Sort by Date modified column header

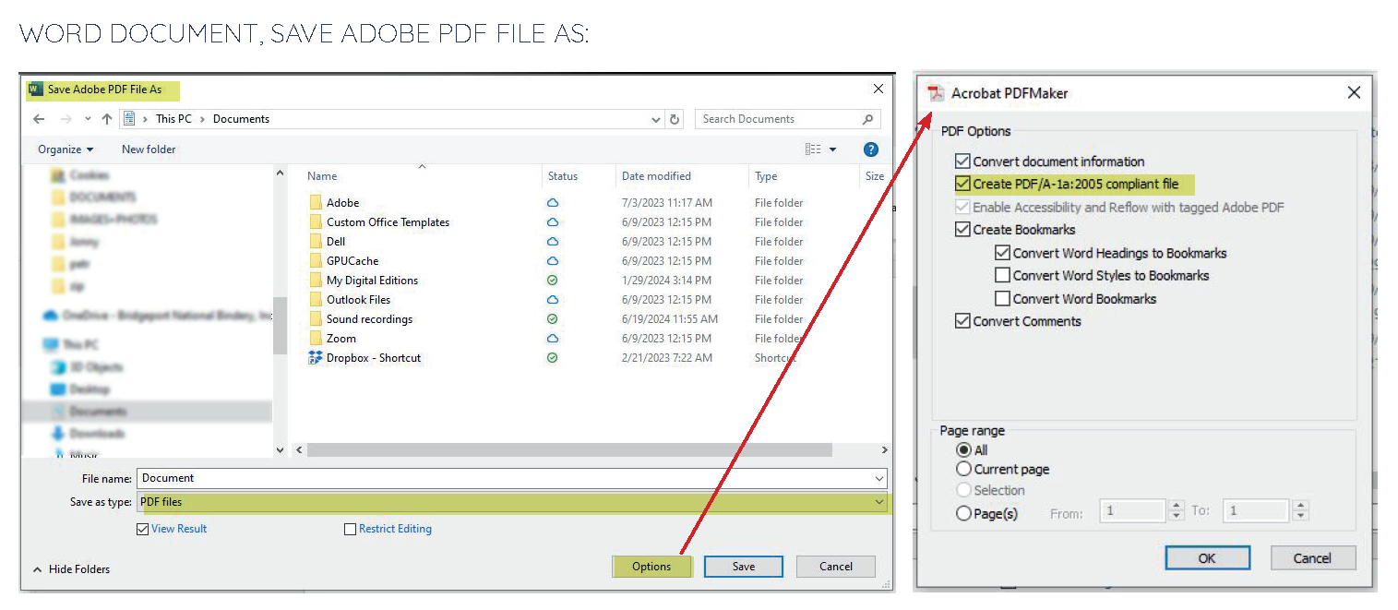(x=656, y=176)
